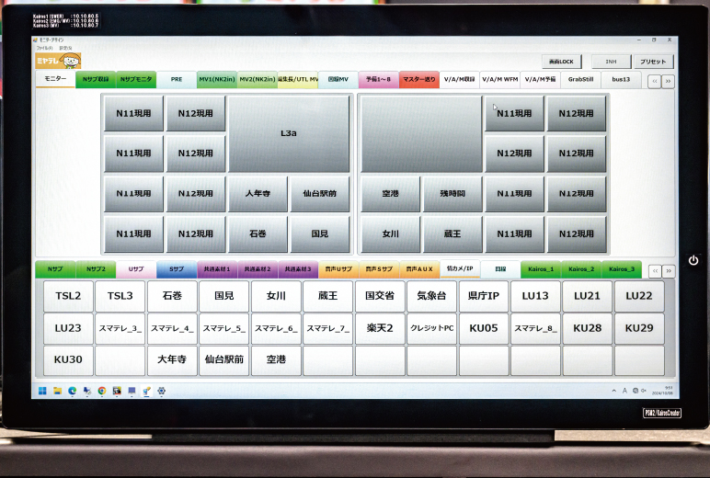The height and width of the screenshot is (478, 710).
Task: Open Microsoft Edge from the taskbar
Action: coord(72,391)
